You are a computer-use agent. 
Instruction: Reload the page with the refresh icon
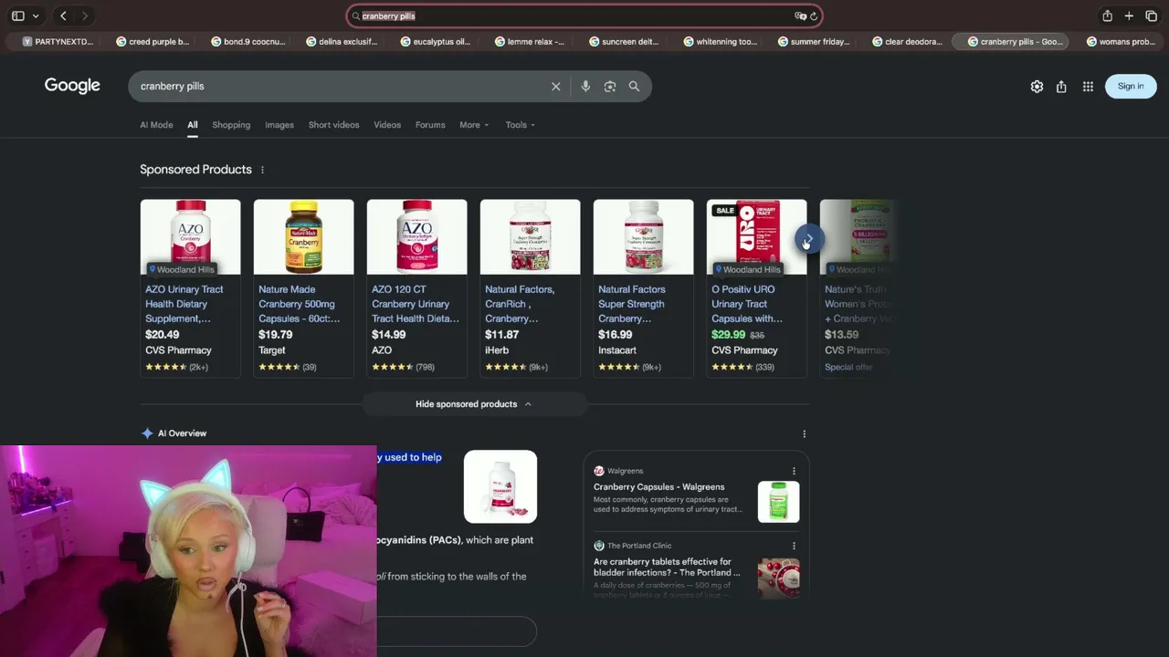tap(813, 16)
